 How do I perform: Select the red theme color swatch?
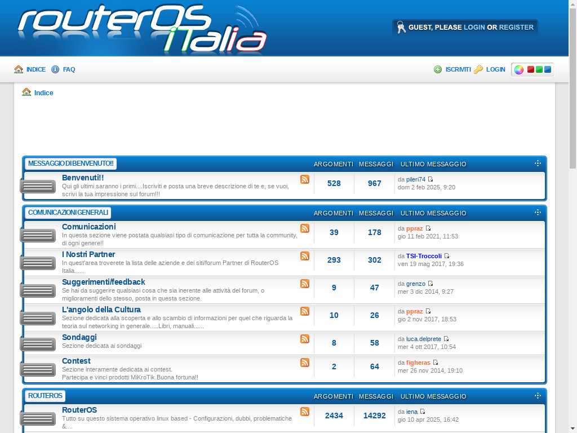point(531,69)
